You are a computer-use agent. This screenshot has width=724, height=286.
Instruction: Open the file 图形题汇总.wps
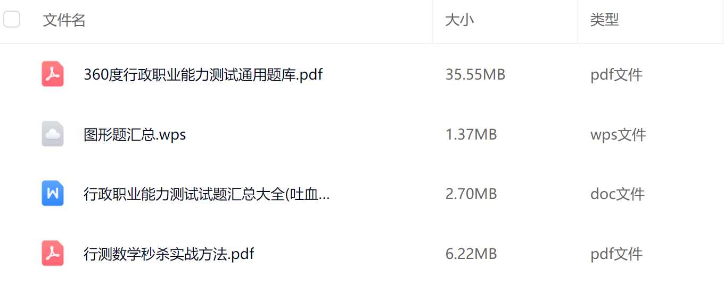(x=135, y=135)
